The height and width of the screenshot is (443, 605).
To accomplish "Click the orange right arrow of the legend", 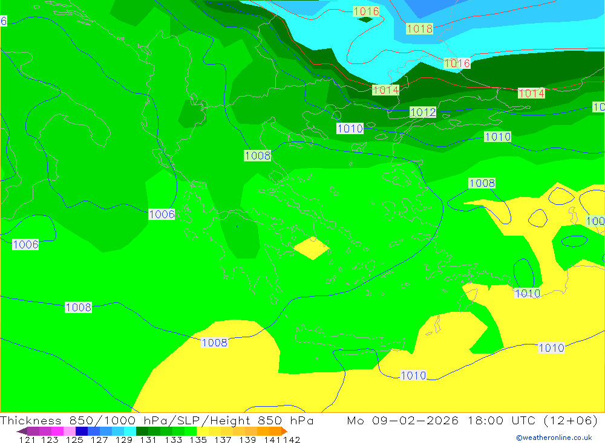I will click(284, 431).
